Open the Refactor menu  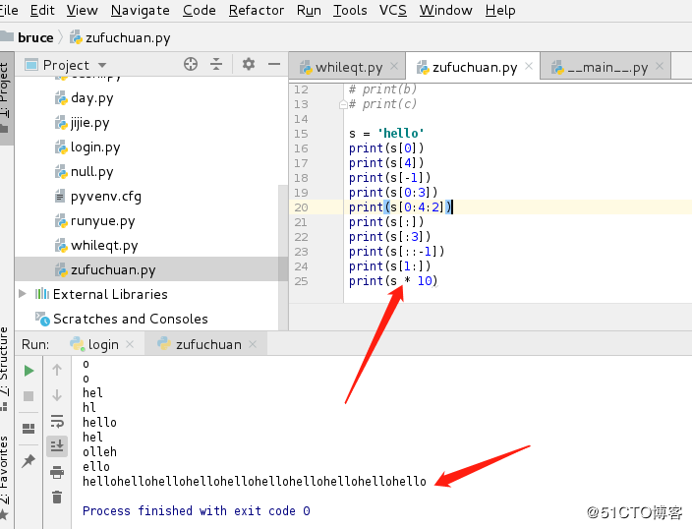256,10
